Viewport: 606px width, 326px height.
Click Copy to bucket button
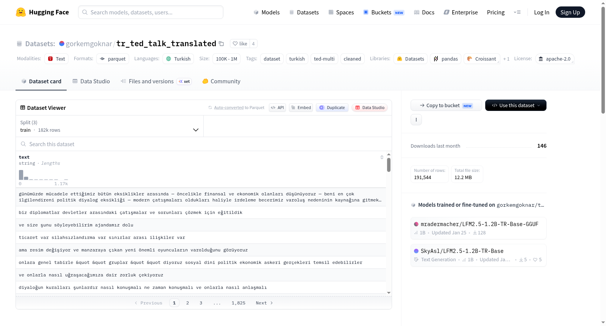pos(446,105)
